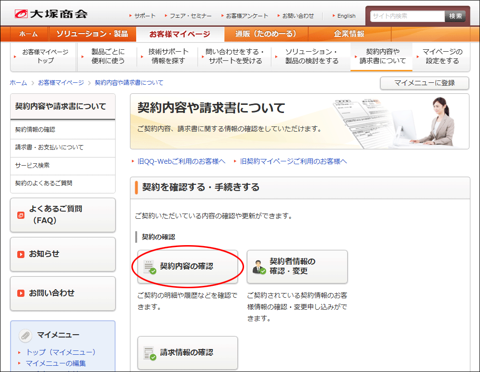Open the 企業情報 tab
The height and width of the screenshot is (372, 480).
(349, 34)
